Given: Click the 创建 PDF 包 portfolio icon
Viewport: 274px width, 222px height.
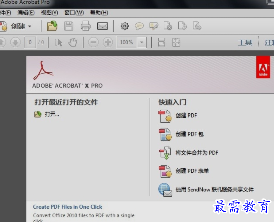Looking at the screenshot, I should (x=165, y=134).
